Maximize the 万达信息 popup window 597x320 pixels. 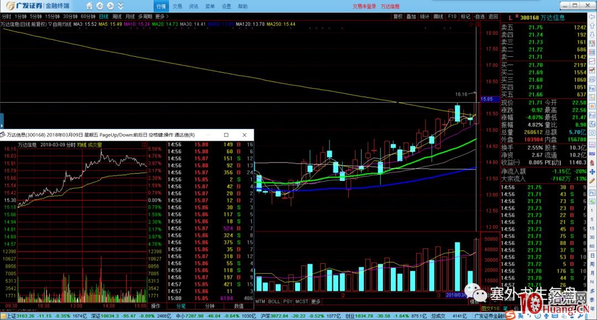coord(226,135)
